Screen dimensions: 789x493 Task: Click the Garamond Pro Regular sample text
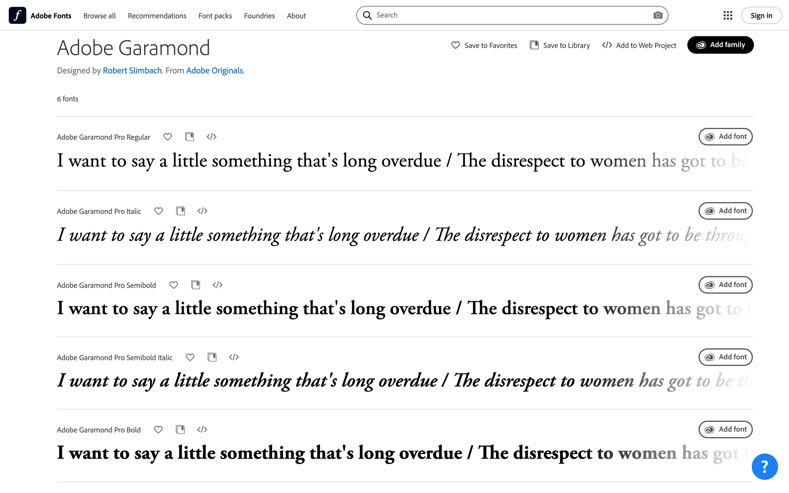coord(404,161)
